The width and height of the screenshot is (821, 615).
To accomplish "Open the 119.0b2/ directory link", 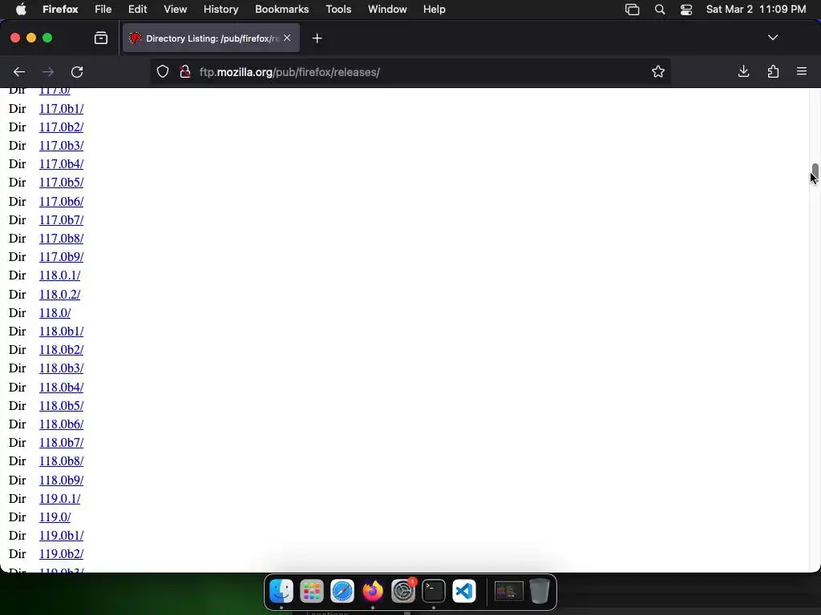I will click(x=61, y=554).
